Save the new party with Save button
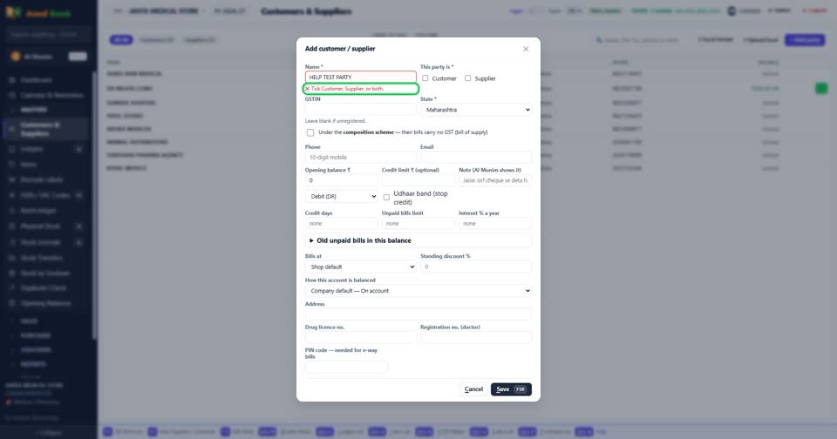 [511, 389]
